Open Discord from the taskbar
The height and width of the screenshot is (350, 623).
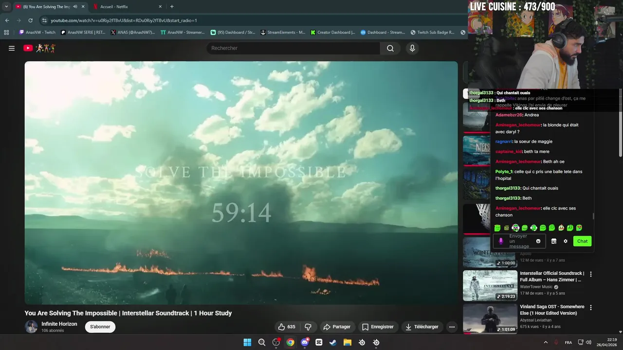pos(305,342)
